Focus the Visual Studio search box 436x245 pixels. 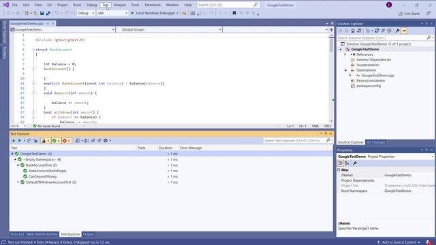228,5
